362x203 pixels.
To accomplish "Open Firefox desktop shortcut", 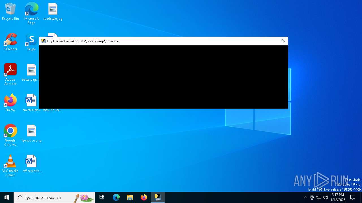I will [10, 103].
